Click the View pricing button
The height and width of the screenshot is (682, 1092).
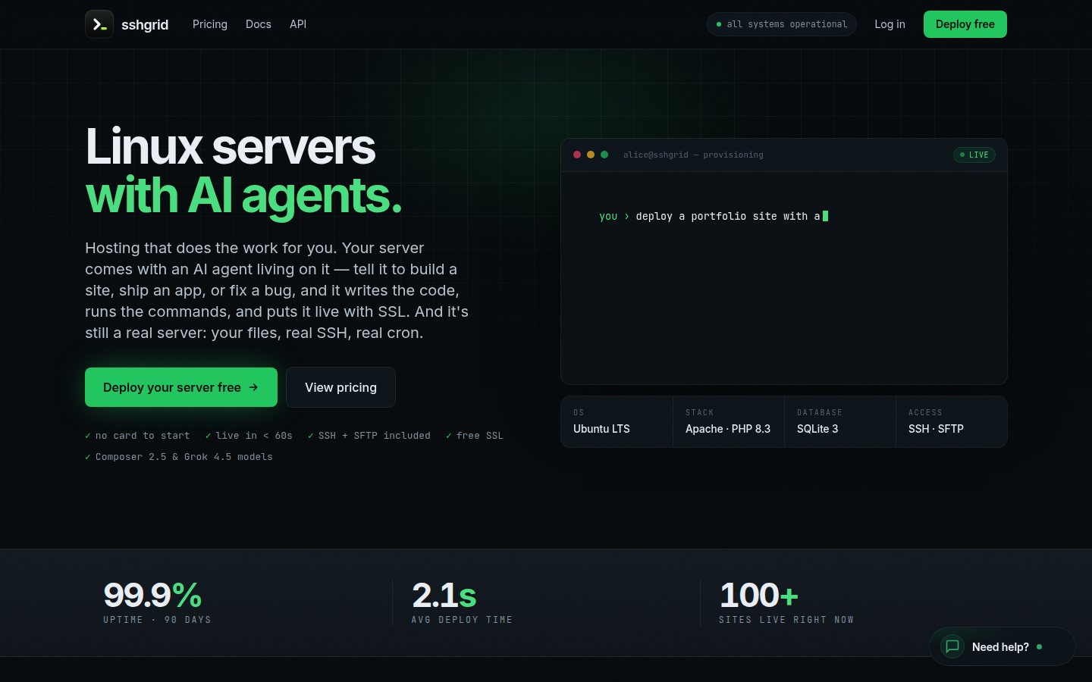click(340, 387)
